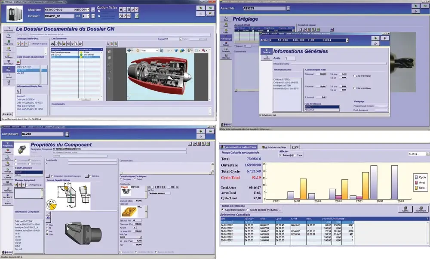Viewport: 430px width, 259px height.
Task: Click the Dossier CHAPE_01 input field
Action: 59,16
